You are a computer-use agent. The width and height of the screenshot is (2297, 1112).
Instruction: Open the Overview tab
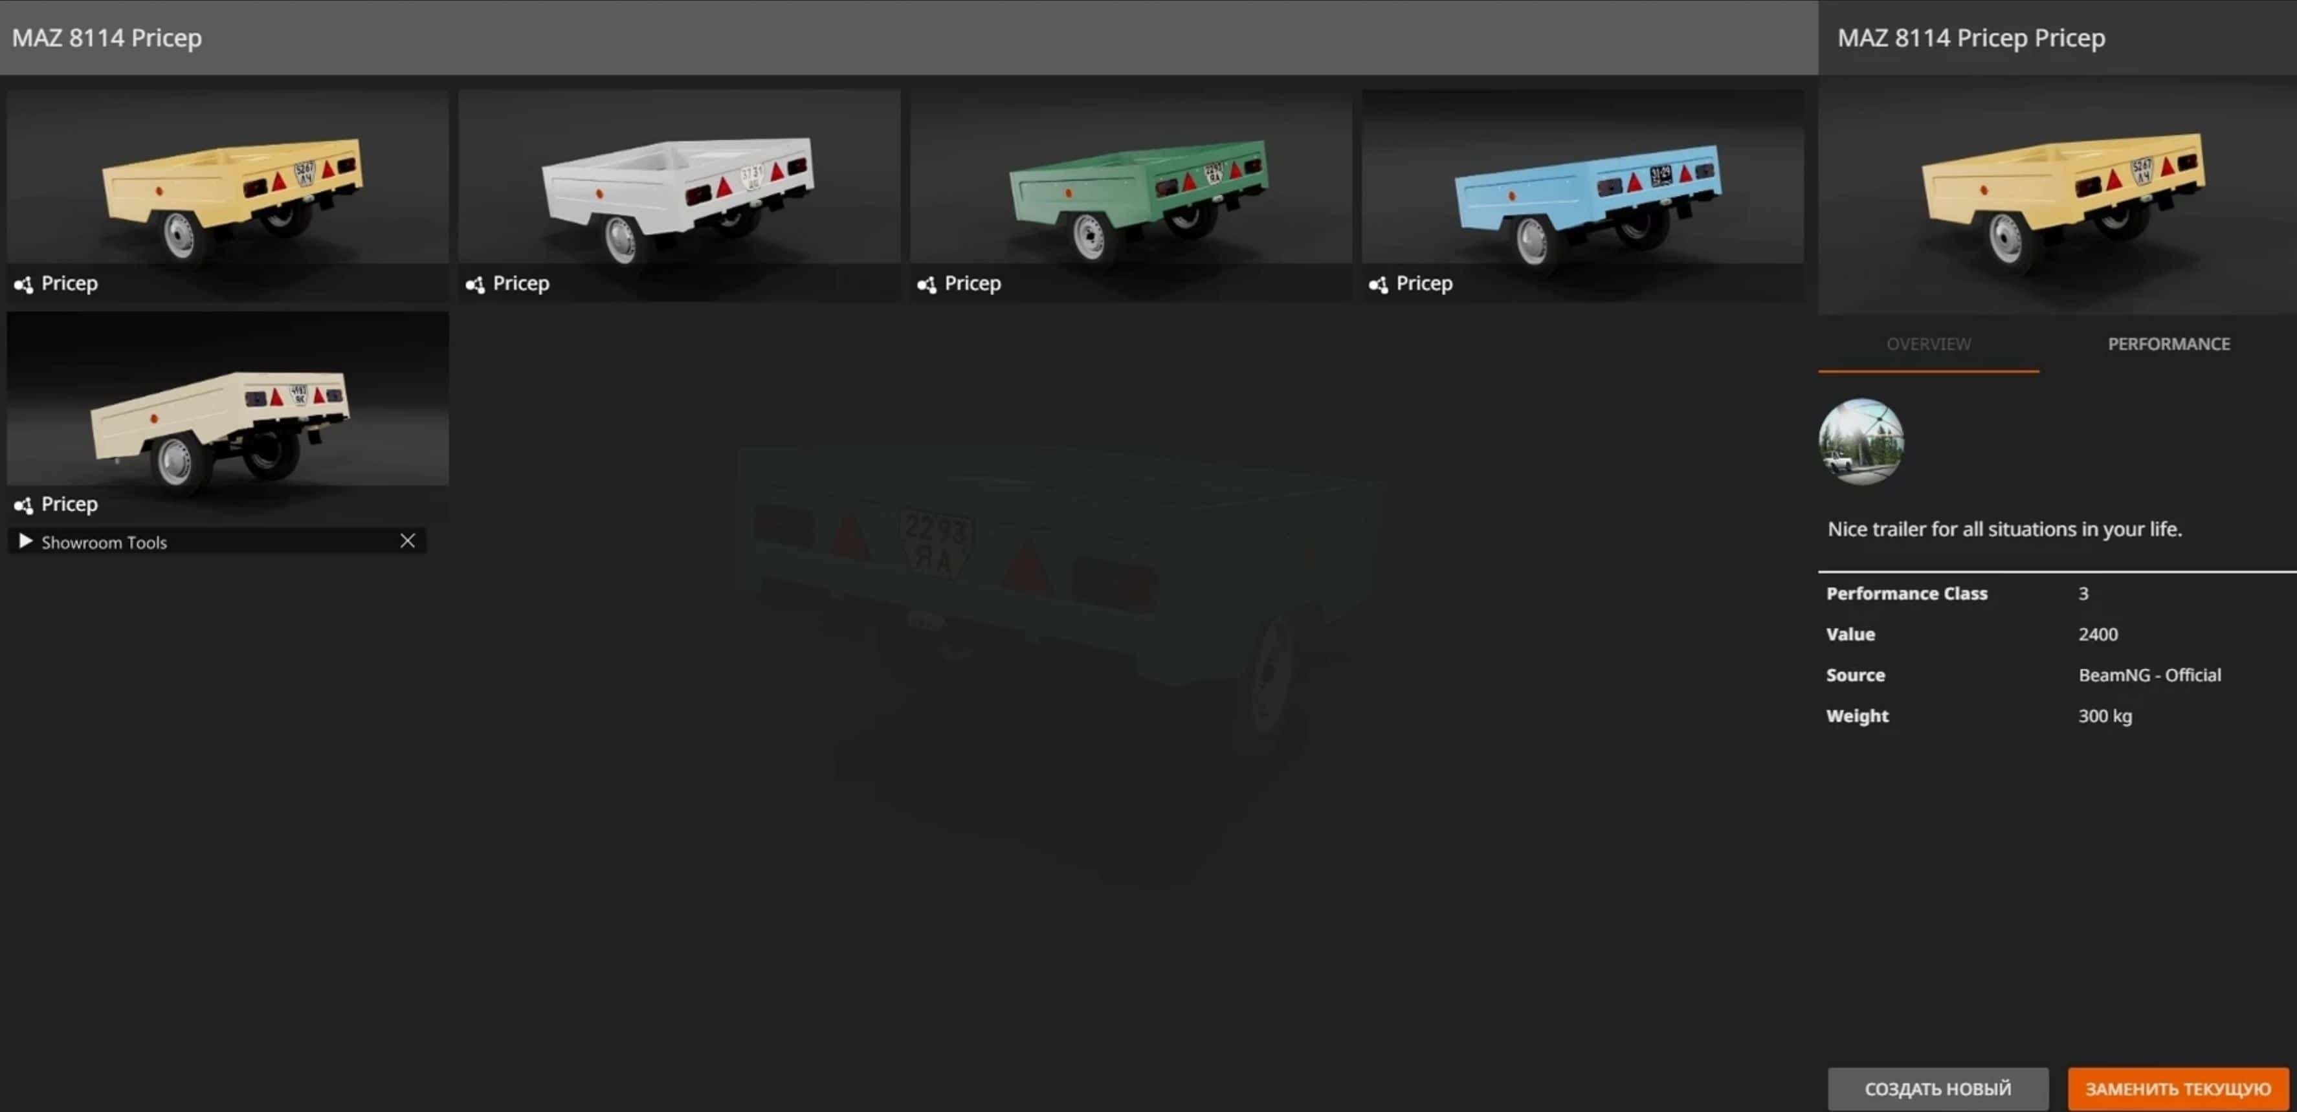(1928, 344)
